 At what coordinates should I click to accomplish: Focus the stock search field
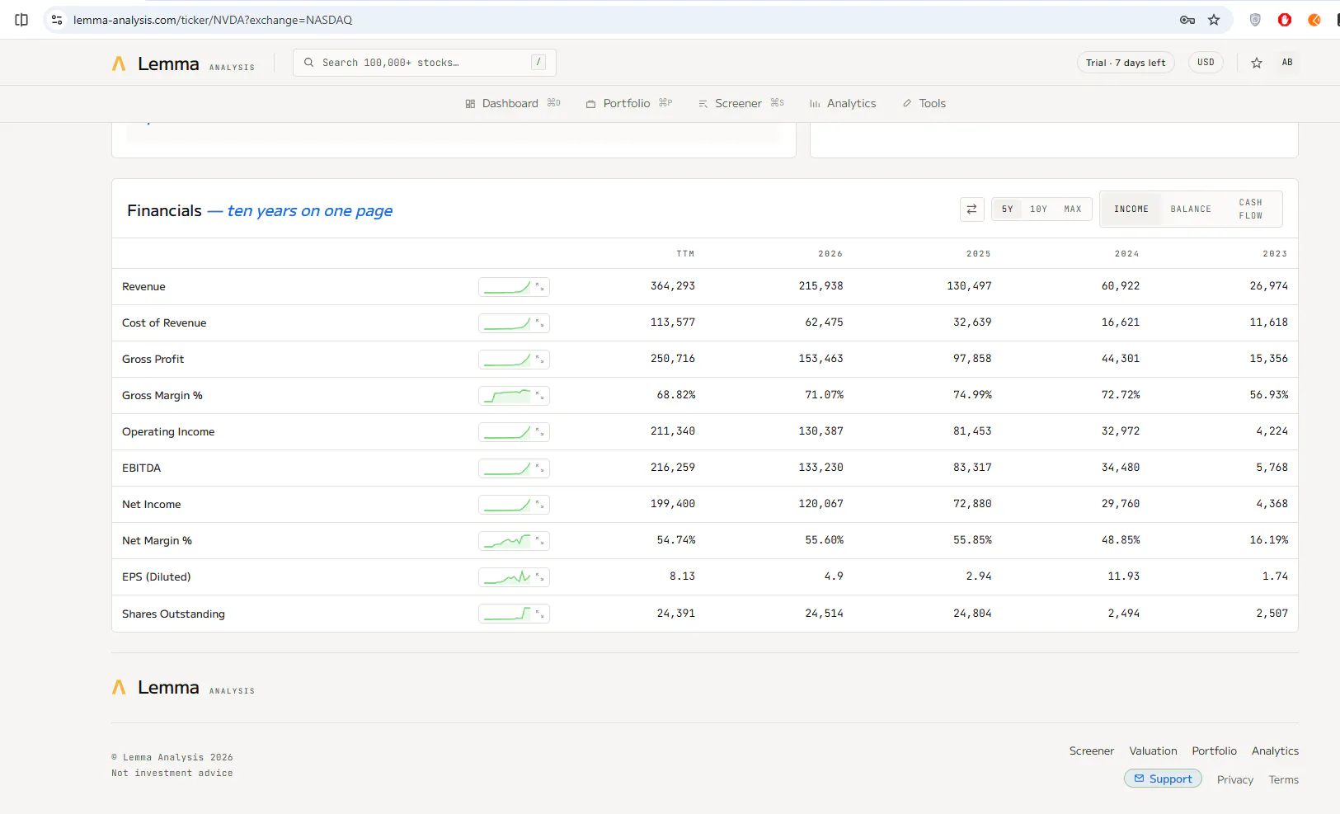(x=424, y=63)
